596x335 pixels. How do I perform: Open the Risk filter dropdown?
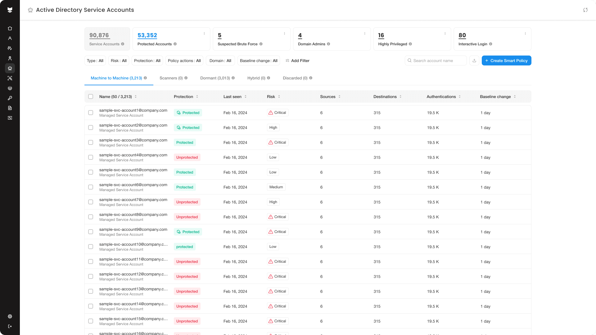point(119,60)
